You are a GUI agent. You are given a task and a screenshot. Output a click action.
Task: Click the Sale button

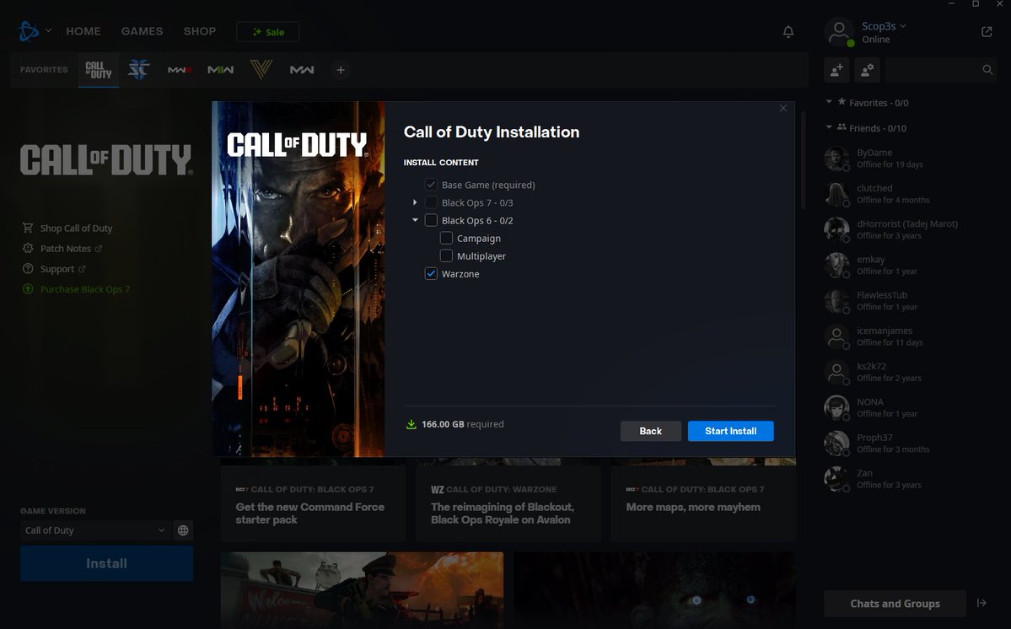tap(267, 31)
